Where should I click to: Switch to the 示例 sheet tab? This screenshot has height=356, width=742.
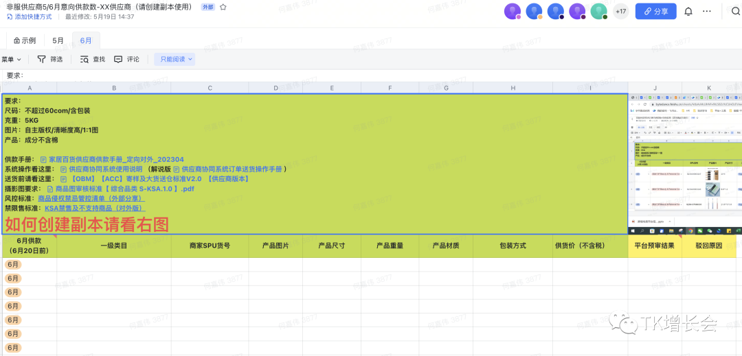click(x=25, y=40)
